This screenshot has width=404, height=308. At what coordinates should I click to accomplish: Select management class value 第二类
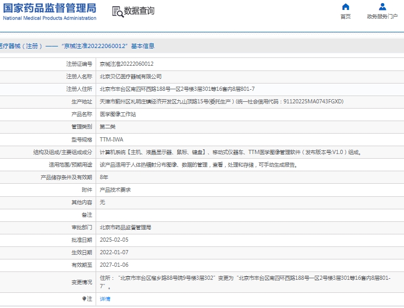tap(108, 127)
